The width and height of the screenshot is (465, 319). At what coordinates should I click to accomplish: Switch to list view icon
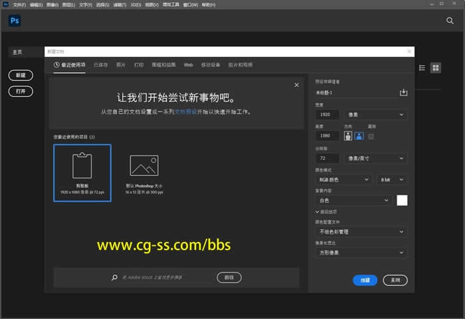pyautogui.click(x=422, y=68)
